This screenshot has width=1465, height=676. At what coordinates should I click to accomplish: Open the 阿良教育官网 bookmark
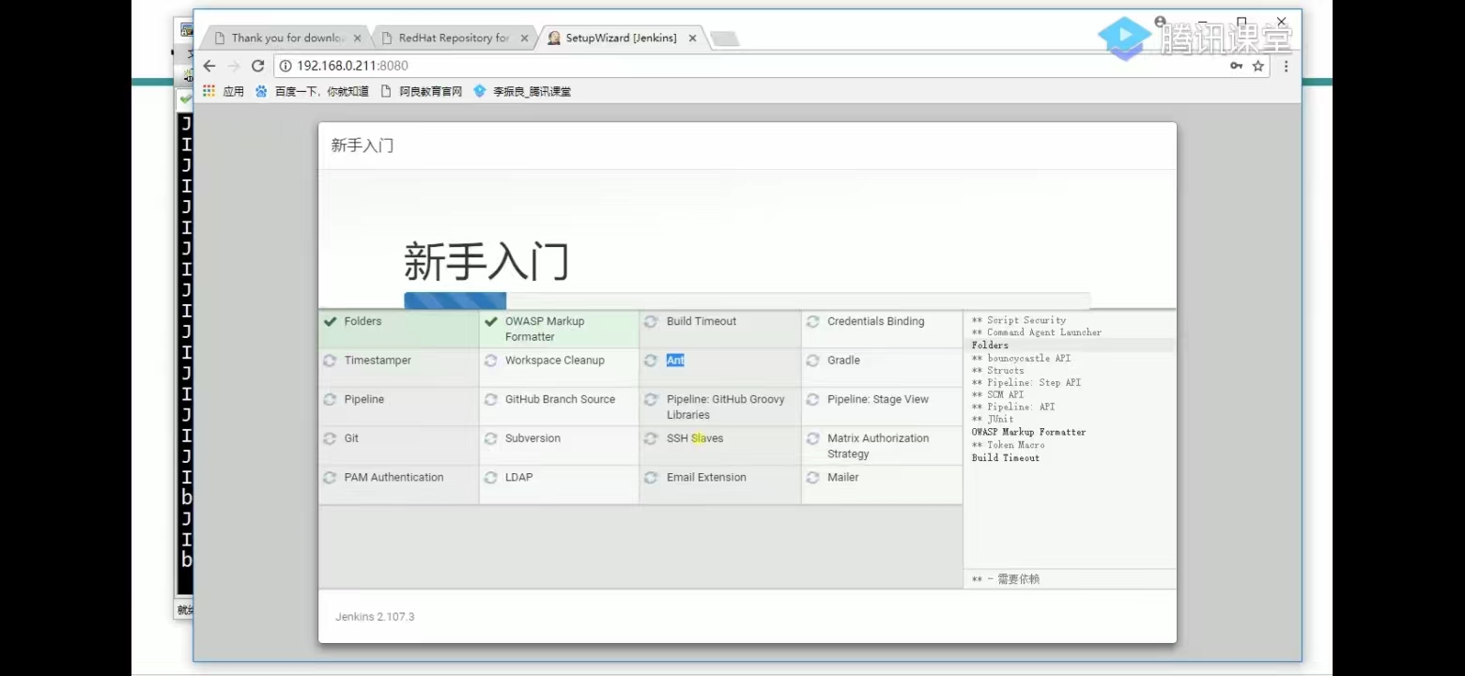click(422, 91)
